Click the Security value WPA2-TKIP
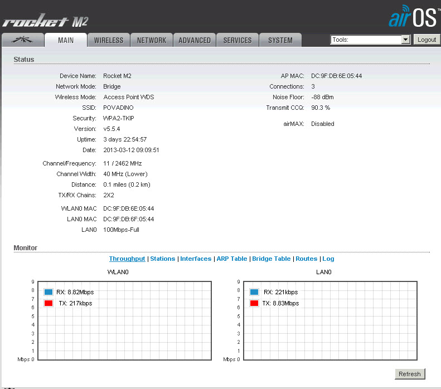Image resolution: width=441 pixels, height=389 pixels. (119, 118)
